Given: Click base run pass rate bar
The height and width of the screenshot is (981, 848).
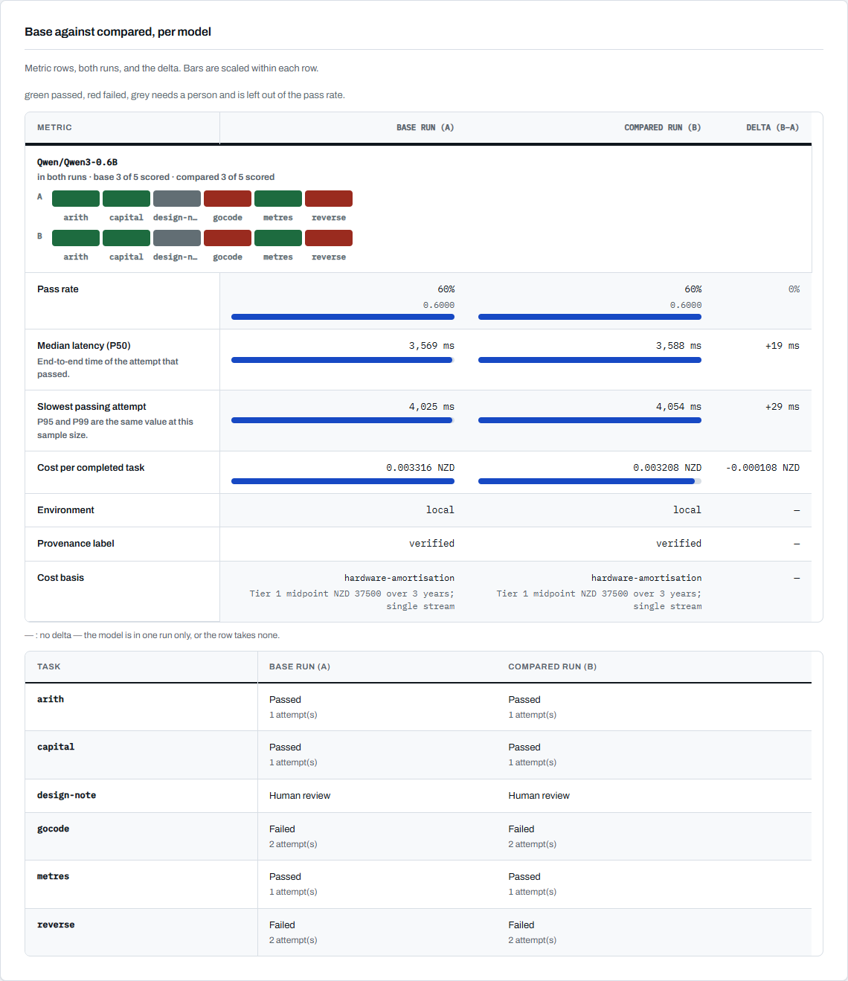Looking at the screenshot, I should pos(343,317).
